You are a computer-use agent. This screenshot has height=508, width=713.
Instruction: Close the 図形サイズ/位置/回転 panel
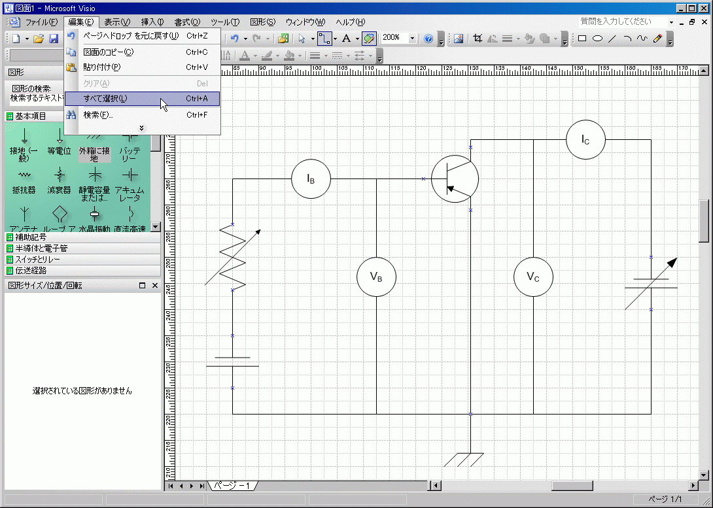155,286
